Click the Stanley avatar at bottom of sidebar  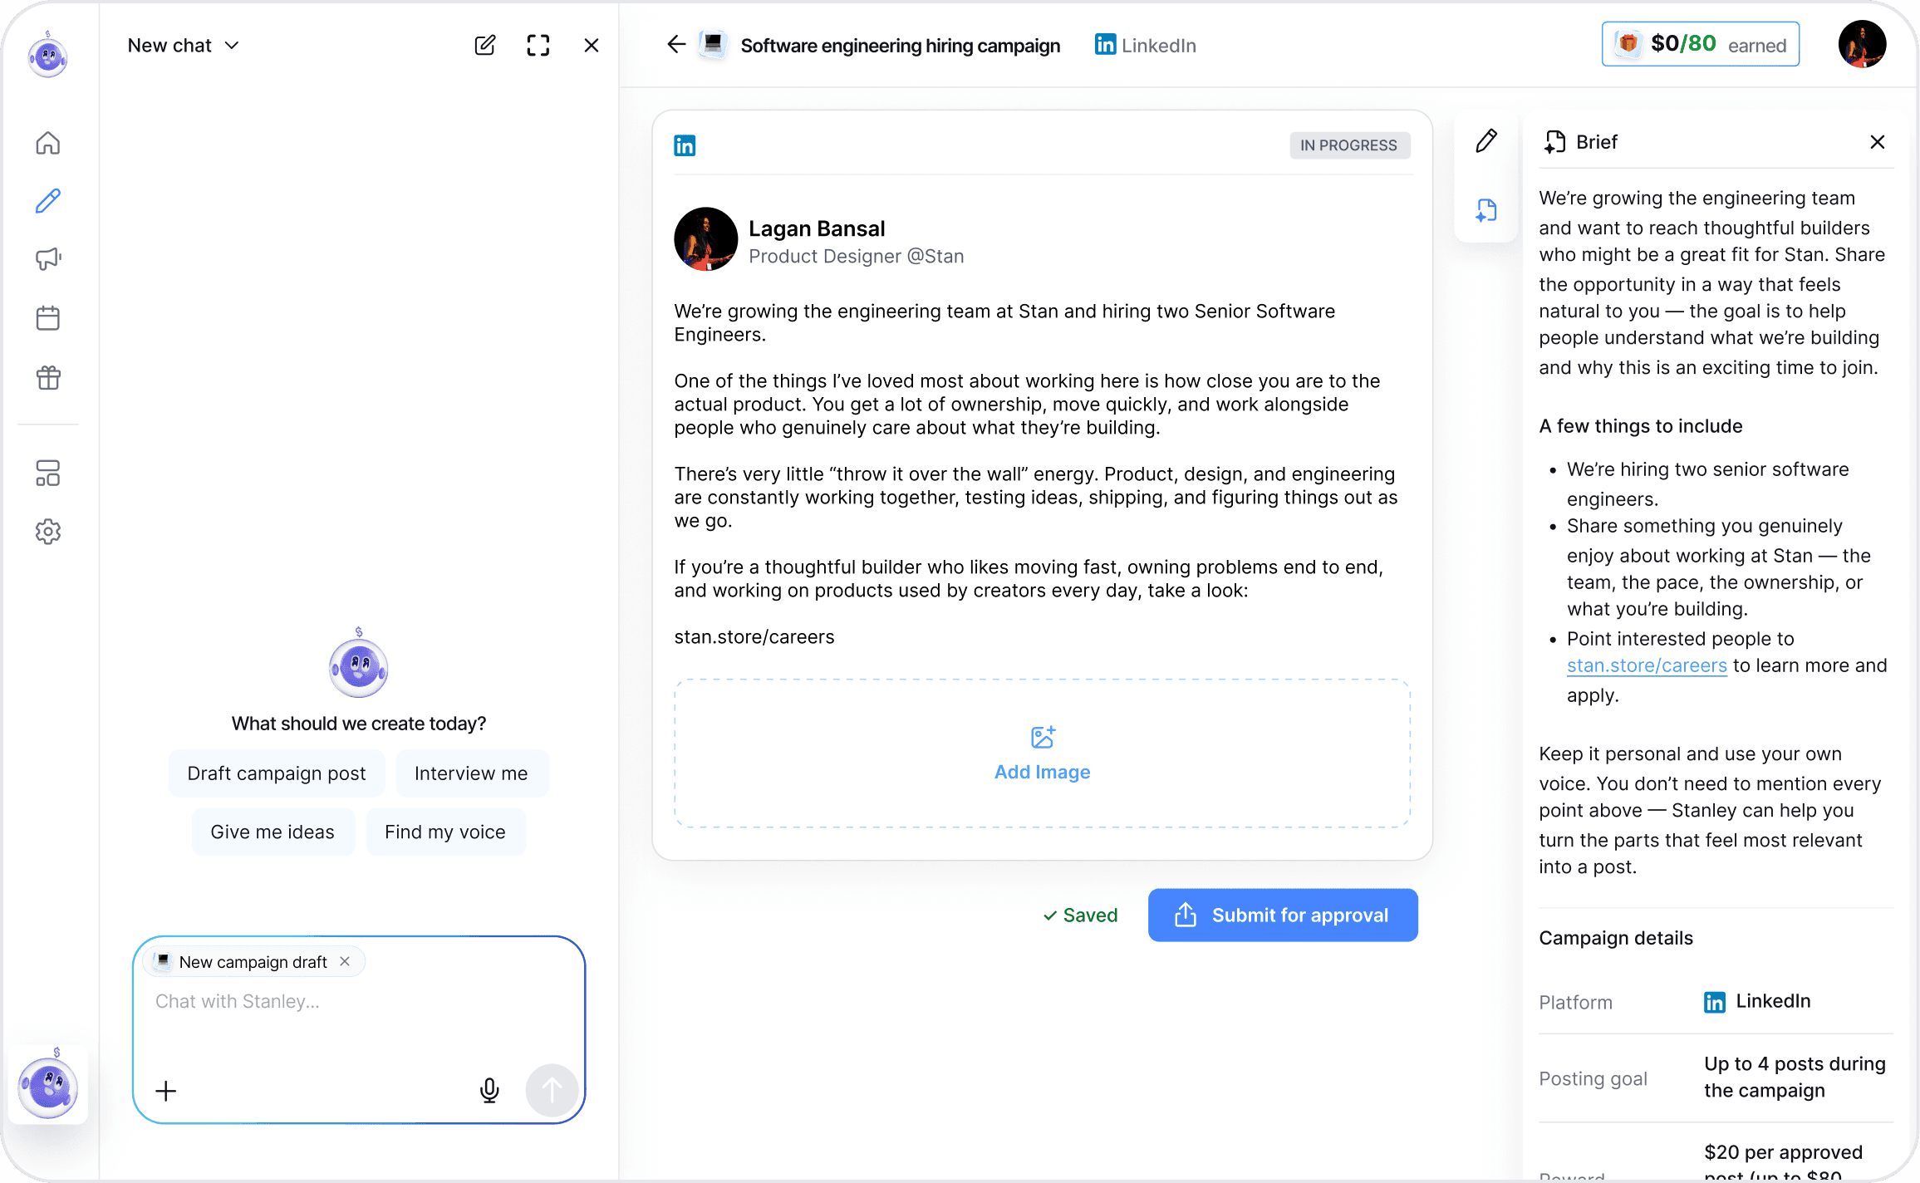pyautogui.click(x=48, y=1085)
